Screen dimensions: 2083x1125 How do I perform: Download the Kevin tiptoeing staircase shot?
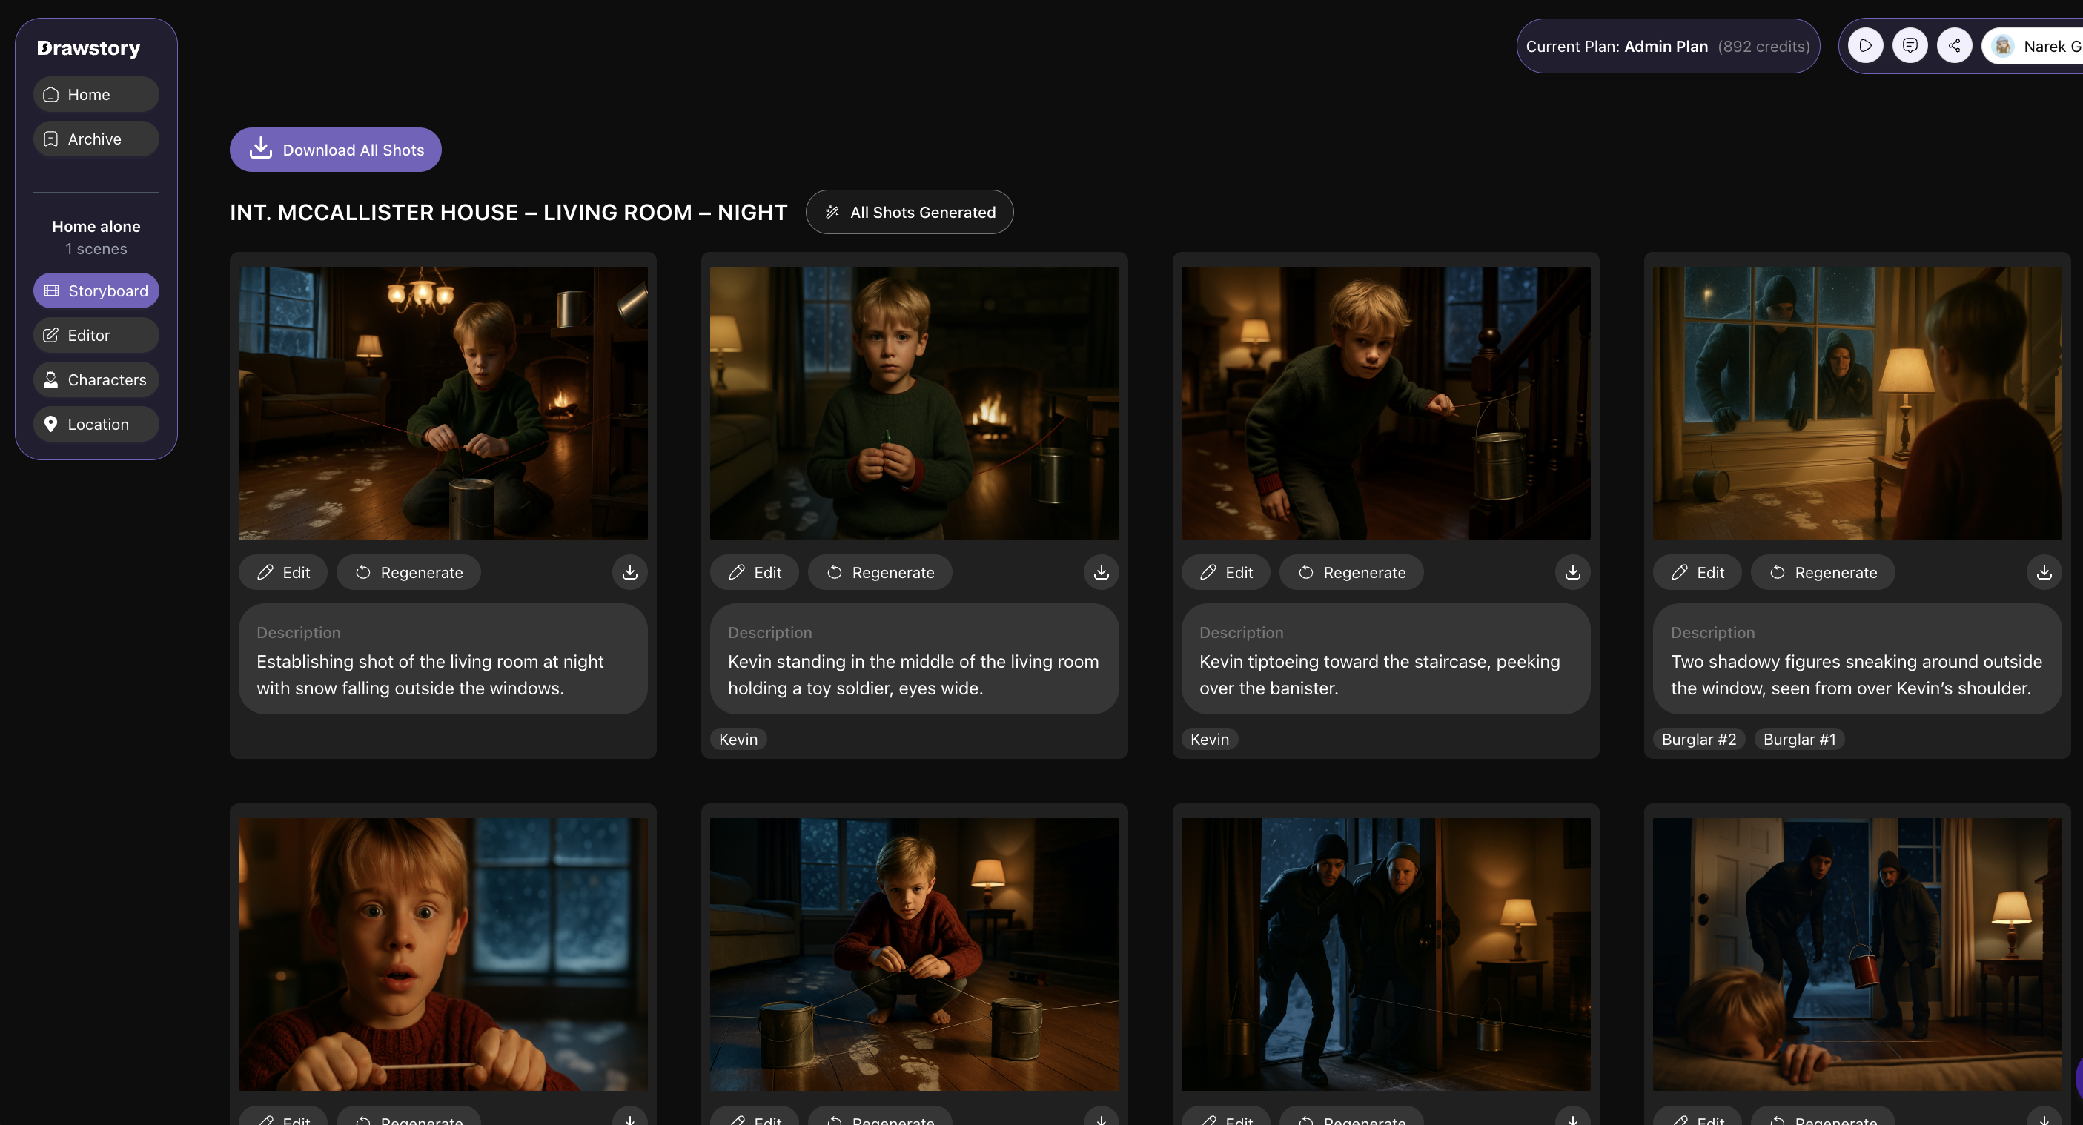pos(1573,572)
